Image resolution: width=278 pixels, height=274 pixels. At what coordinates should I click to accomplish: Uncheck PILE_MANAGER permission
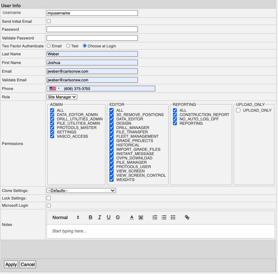[x=112, y=162]
